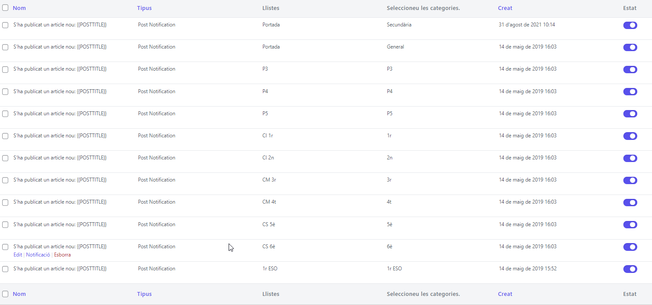Select the checkbox for the P4 row
652x305 pixels.
pyautogui.click(x=5, y=92)
